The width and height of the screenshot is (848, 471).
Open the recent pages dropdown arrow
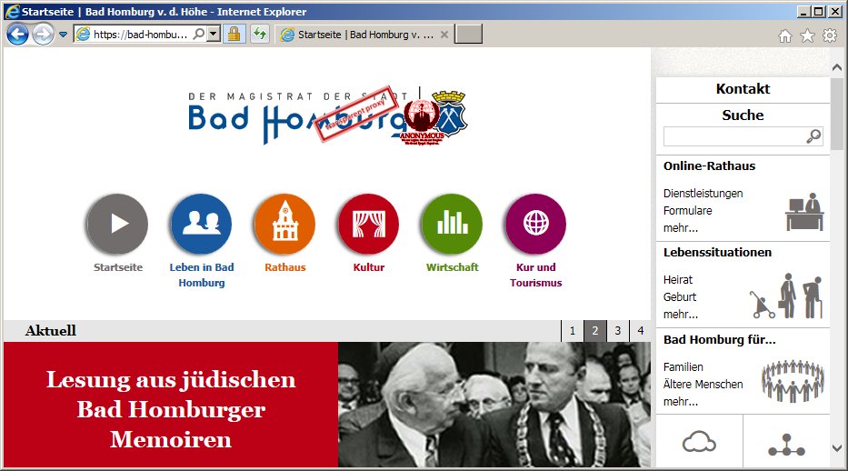click(x=64, y=35)
